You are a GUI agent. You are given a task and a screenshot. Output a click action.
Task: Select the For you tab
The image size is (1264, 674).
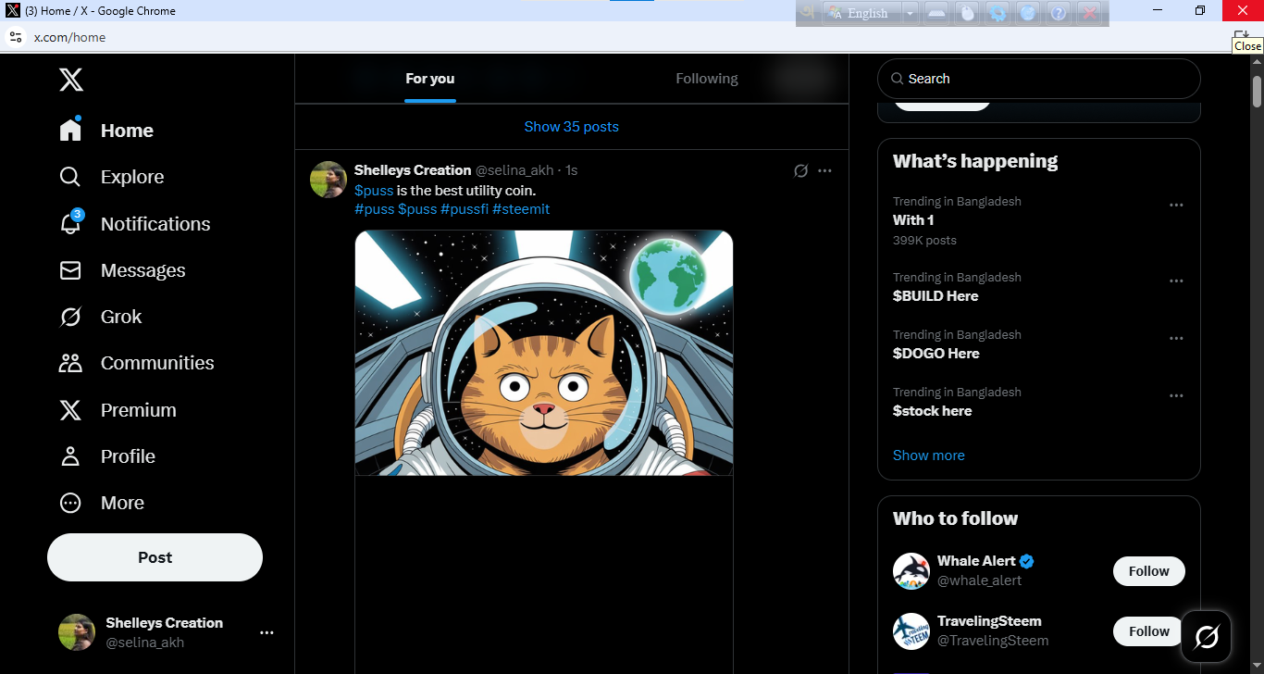pyautogui.click(x=430, y=79)
